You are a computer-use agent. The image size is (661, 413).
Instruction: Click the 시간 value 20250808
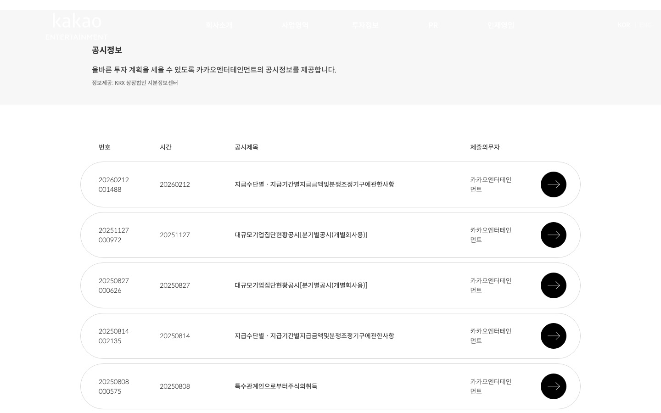(175, 386)
